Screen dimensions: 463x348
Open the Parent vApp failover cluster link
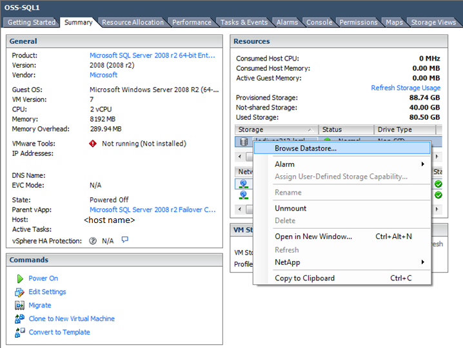point(153,209)
